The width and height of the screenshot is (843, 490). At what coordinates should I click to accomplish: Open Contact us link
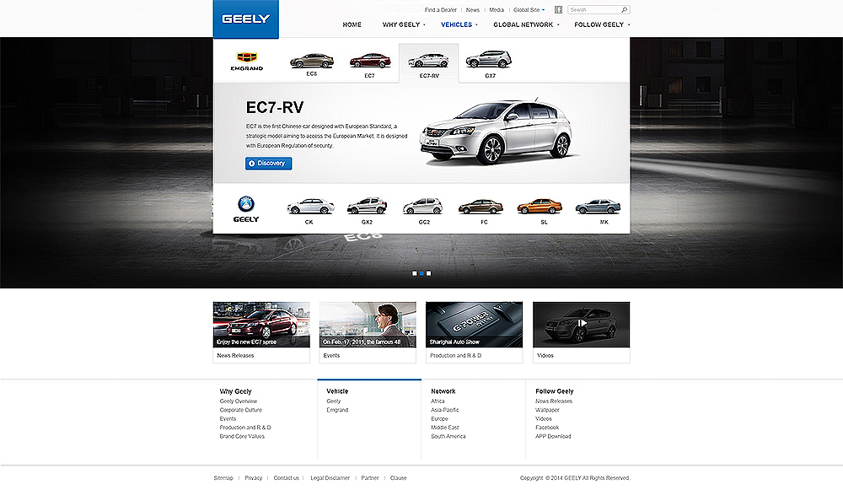pos(286,478)
